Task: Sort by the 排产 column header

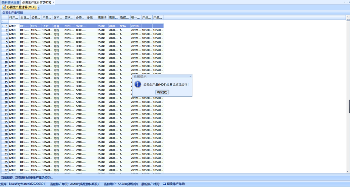Action: point(14,17)
